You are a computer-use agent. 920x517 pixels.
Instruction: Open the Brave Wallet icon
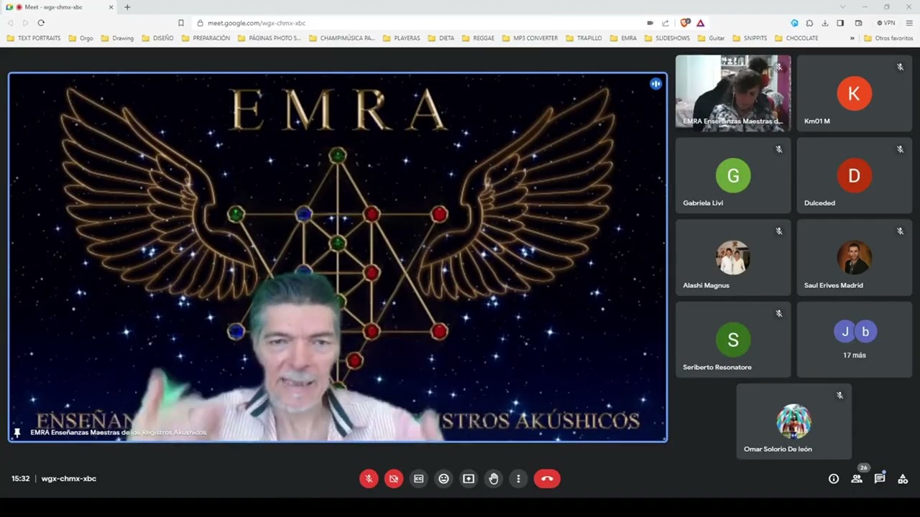pos(859,23)
